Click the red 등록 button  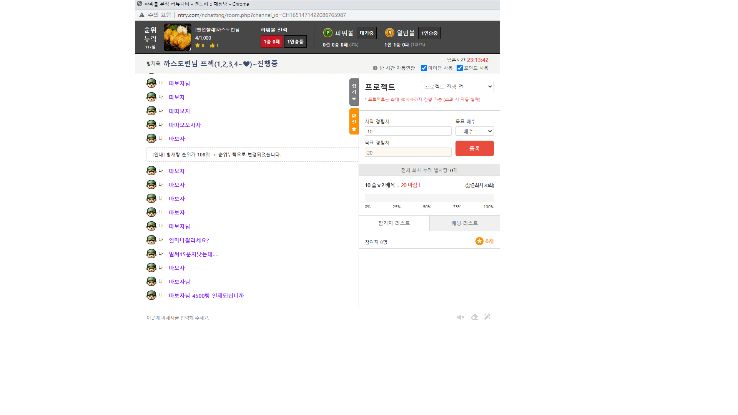click(x=475, y=148)
